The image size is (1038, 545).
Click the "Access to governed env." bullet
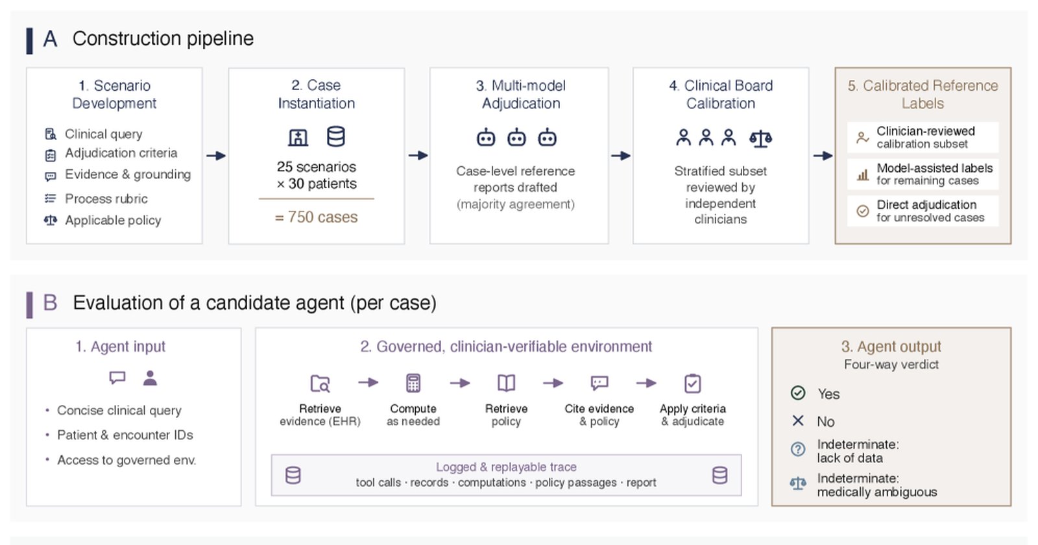coord(127,460)
